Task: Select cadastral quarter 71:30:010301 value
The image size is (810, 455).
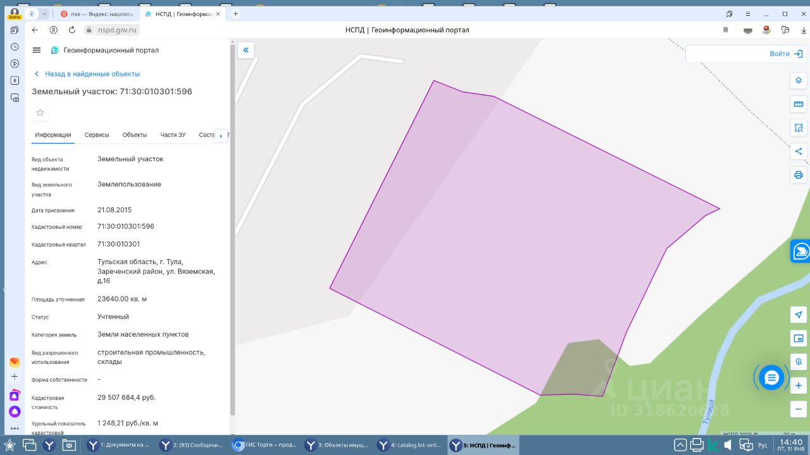Action: 119,244
